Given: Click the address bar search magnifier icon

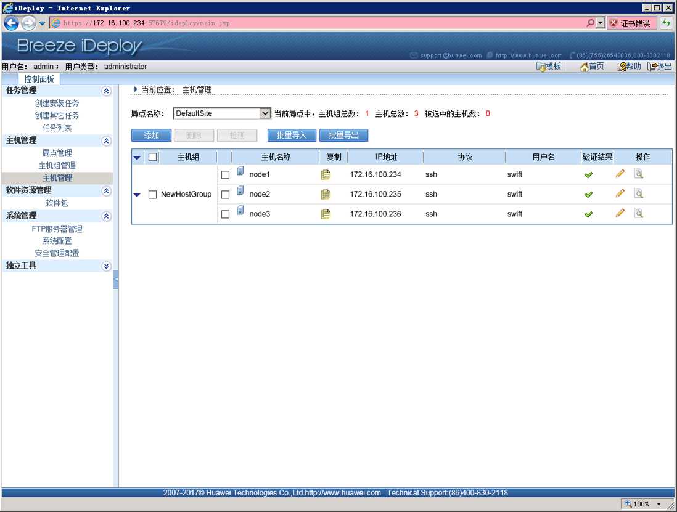Looking at the screenshot, I should pos(590,23).
